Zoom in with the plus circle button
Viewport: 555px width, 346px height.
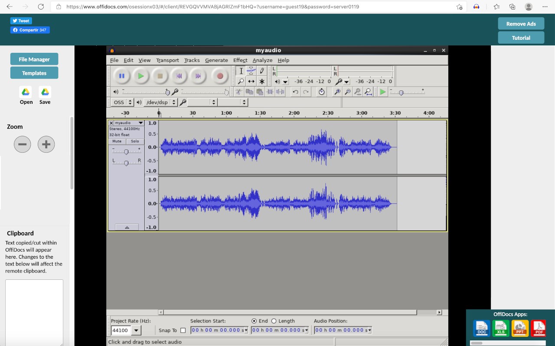[x=46, y=144]
